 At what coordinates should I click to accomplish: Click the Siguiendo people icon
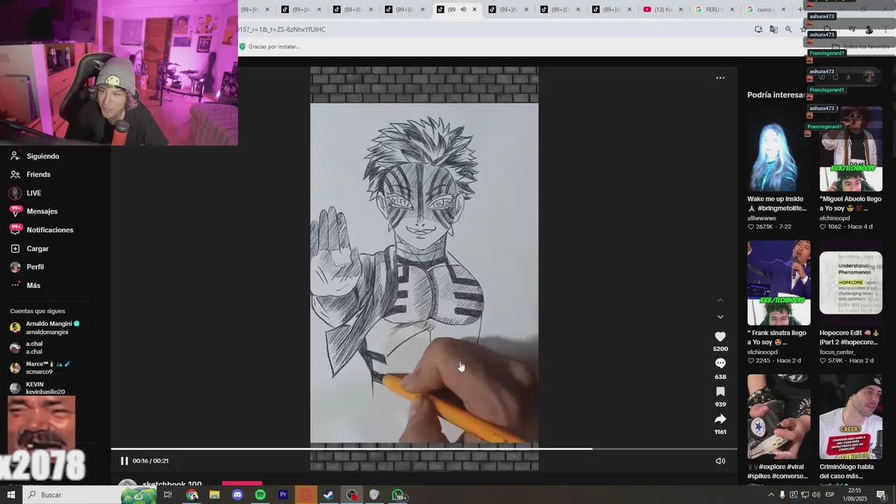(15, 156)
